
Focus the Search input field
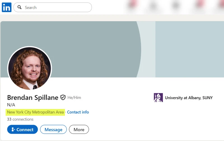pos(53,7)
